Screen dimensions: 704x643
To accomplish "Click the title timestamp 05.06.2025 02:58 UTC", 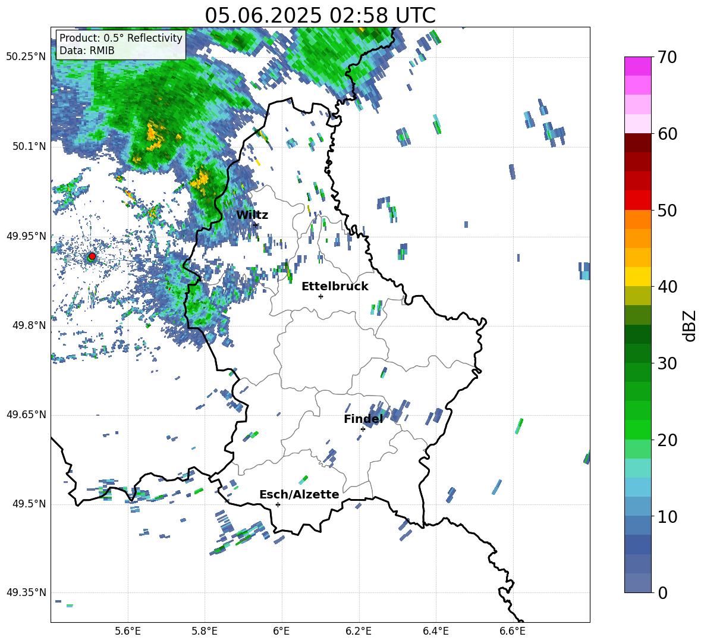I will (320, 15).
